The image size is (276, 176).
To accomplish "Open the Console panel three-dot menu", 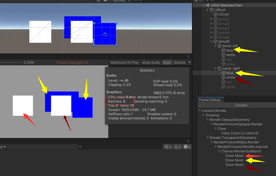I will click(189, 141).
